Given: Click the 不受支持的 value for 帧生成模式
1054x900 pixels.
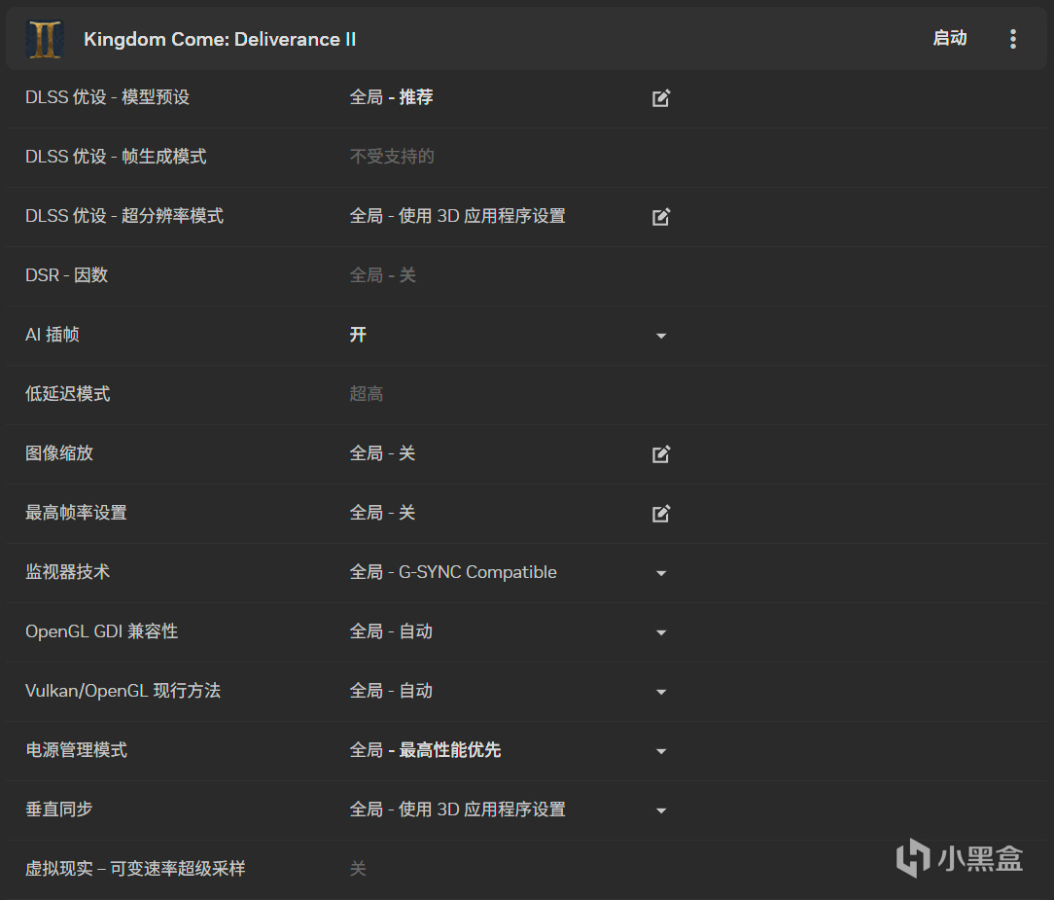Looking at the screenshot, I should click(392, 157).
